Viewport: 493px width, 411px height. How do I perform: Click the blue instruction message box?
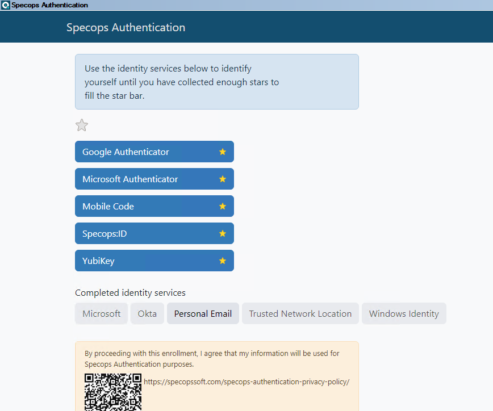click(x=216, y=81)
